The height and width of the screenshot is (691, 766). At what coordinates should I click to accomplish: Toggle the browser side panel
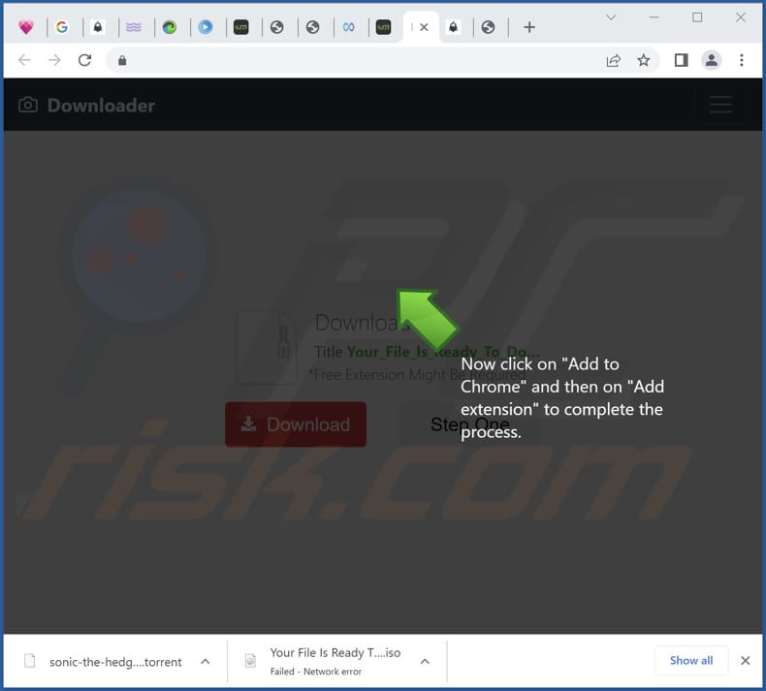click(681, 60)
